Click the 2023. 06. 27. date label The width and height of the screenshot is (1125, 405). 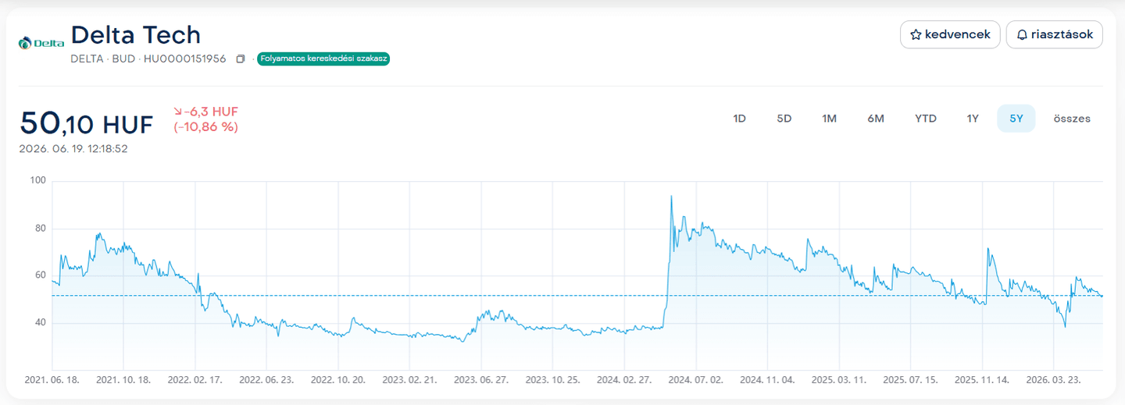481,380
